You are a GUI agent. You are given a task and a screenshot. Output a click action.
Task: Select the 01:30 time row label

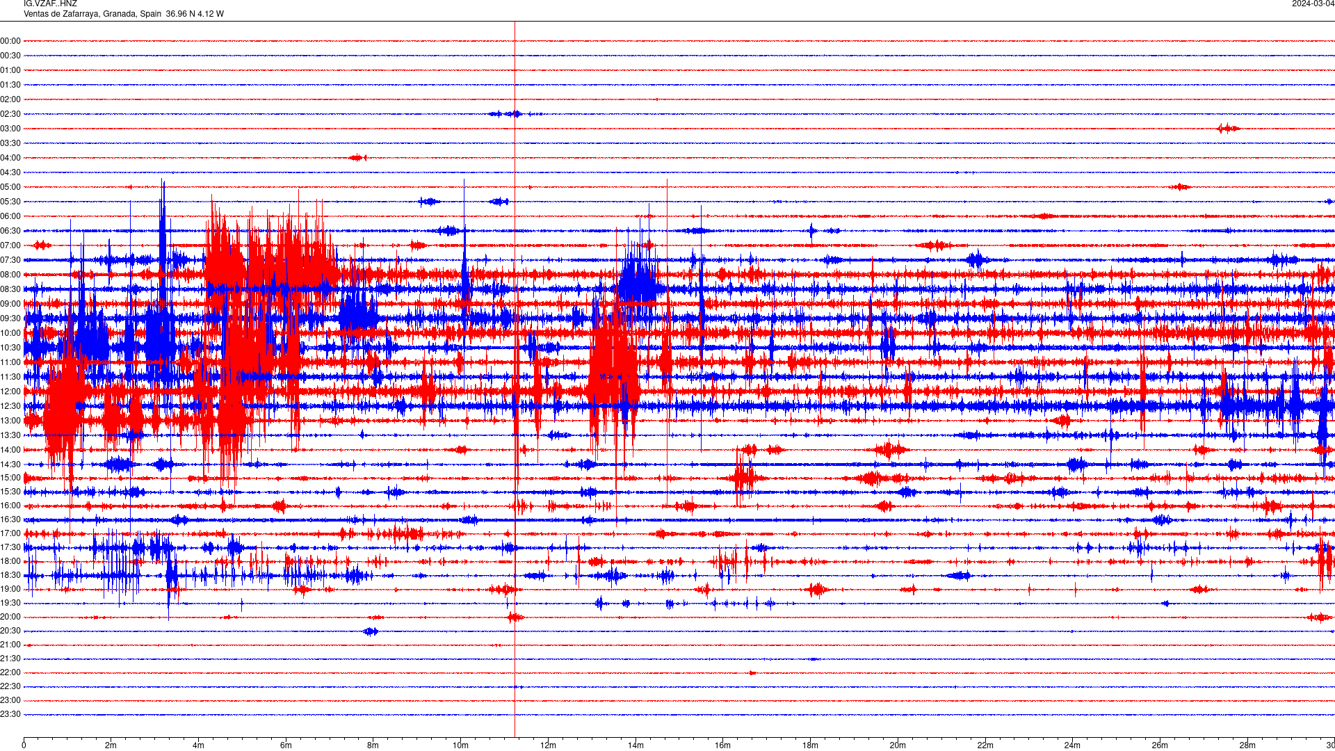coord(10,85)
